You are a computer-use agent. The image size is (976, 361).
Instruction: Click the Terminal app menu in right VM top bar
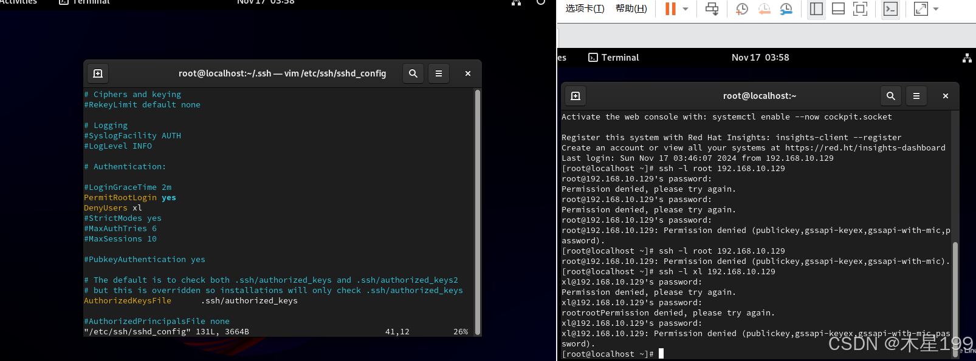click(613, 58)
